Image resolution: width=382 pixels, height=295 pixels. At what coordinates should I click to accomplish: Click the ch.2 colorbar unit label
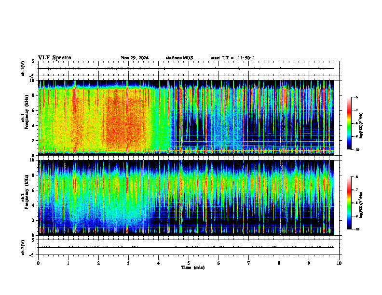[x=361, y=205]
